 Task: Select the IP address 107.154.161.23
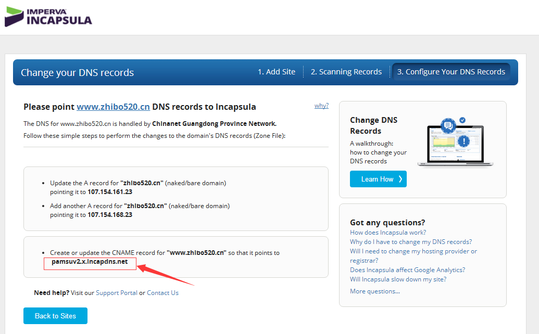coord(110,192)
